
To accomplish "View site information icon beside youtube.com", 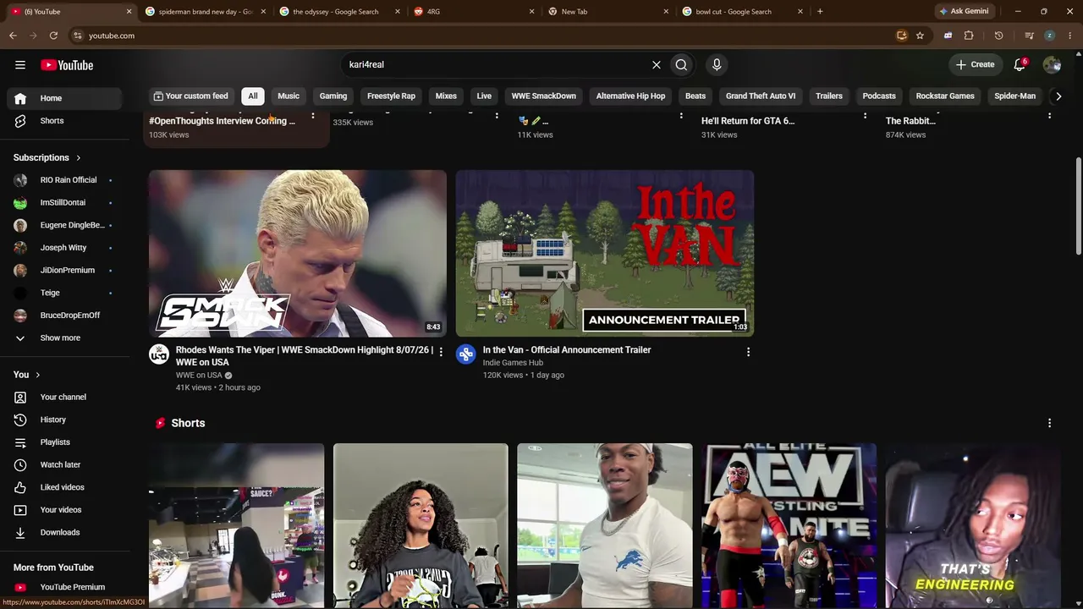I will tap(77, 36).
